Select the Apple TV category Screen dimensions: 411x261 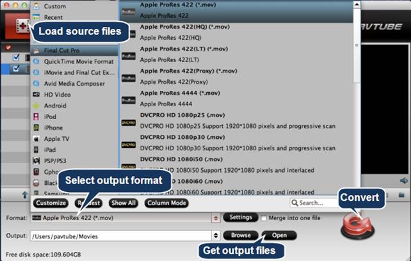tap(74, 139)
